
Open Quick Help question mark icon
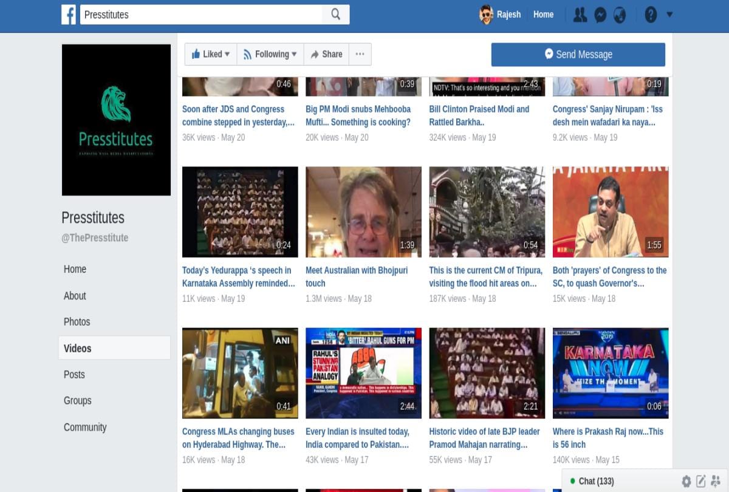pyautogui.click(x=651, y=15)
